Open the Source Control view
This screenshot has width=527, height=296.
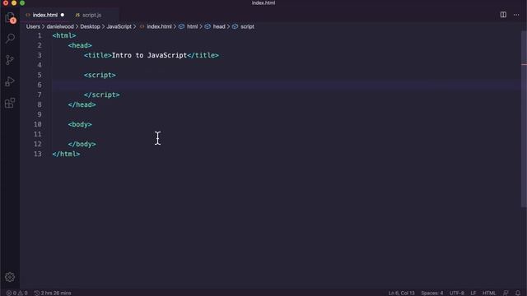point(10,60)
